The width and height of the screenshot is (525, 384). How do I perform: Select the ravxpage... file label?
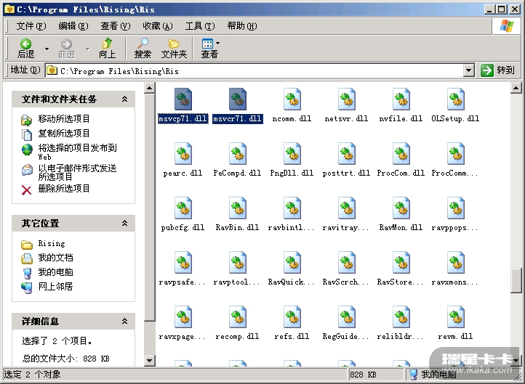pos(182,337)
